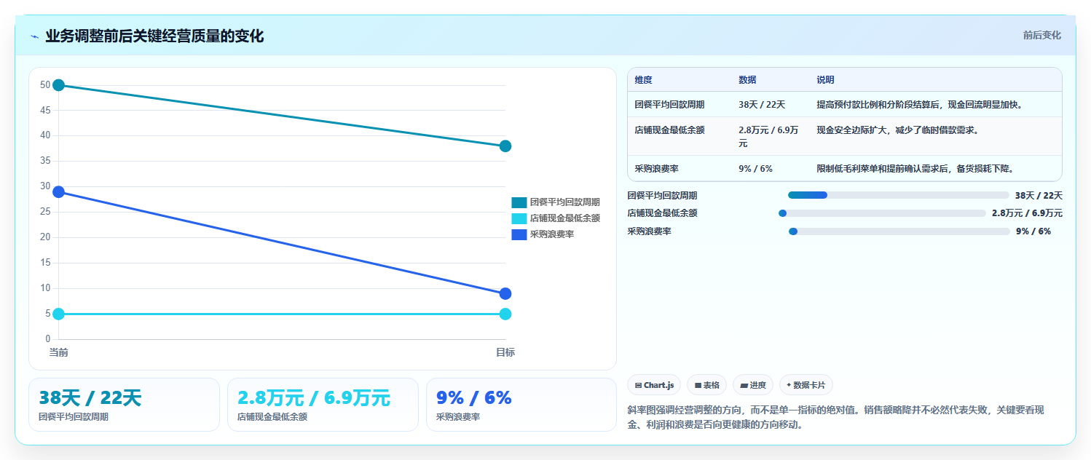1091x460 pixels.
Task: Click the 采购浪费率 point at 当前
Action: 59,192
